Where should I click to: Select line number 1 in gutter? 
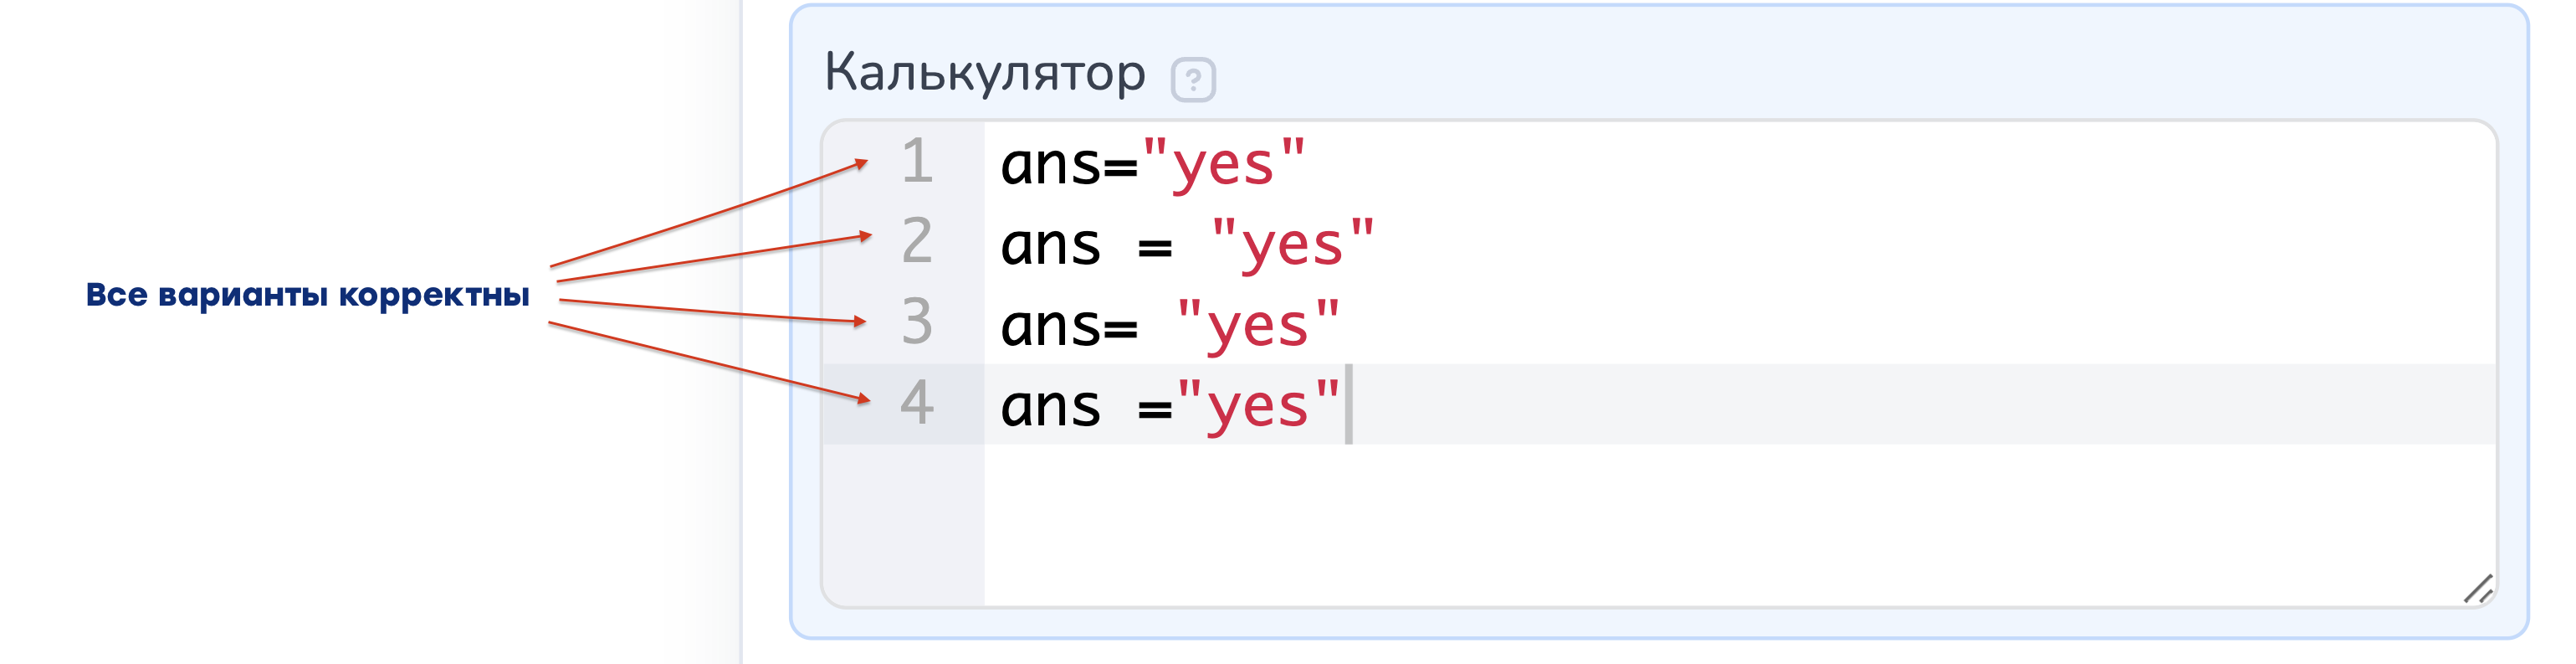pyautogui.click(x=917, y=162)
